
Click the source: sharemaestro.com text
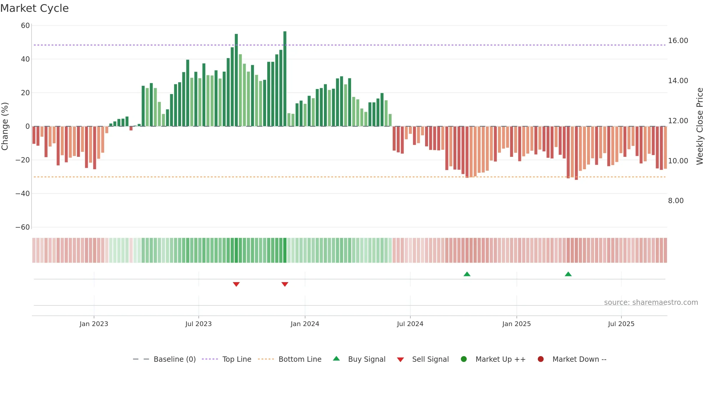[651, 302]
